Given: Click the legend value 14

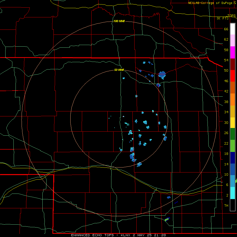Looking at the screenshot, I should coord(226,164).
